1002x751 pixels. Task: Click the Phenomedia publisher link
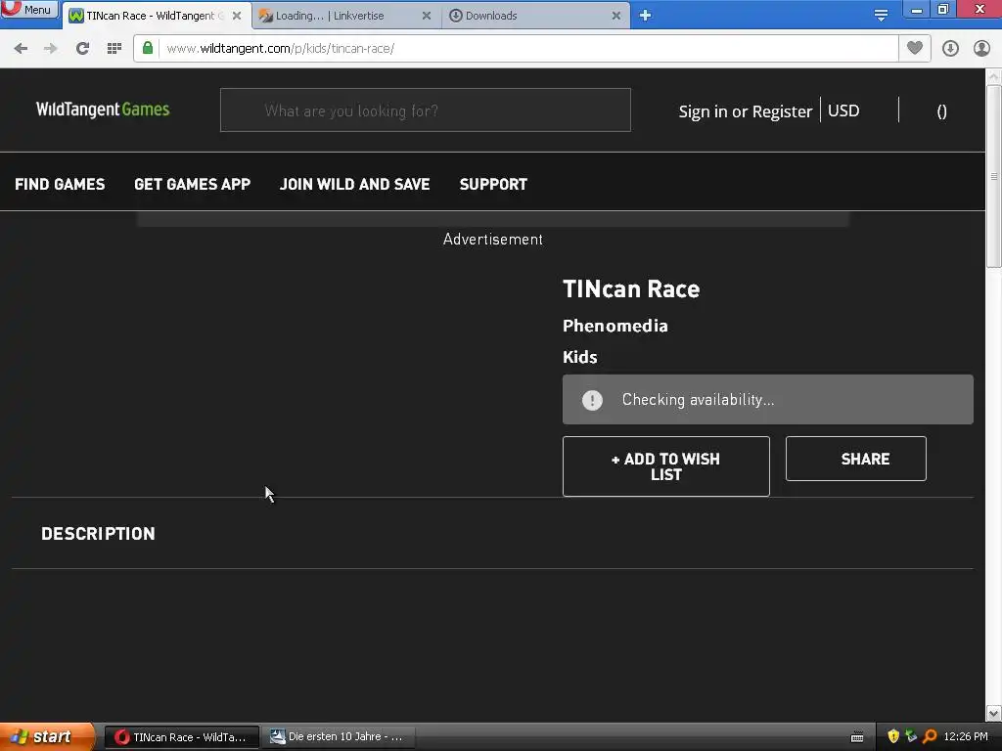click(615, 326)
